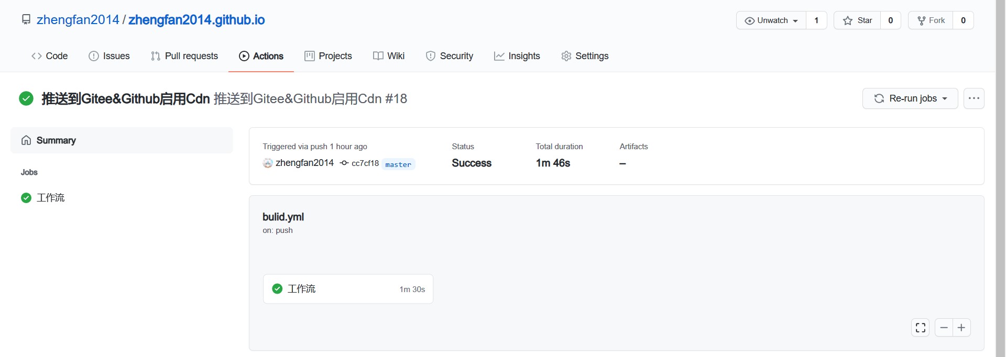Click the page vertical scrollbar
This screenshot has height=357, width=1006.
click(x=1001, y=178)
